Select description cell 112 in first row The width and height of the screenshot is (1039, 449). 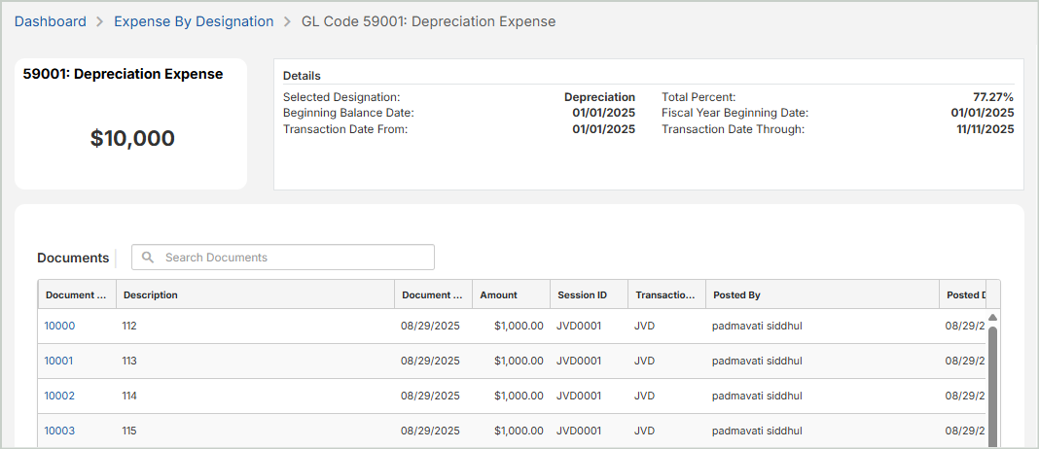(x=129, y=326)
